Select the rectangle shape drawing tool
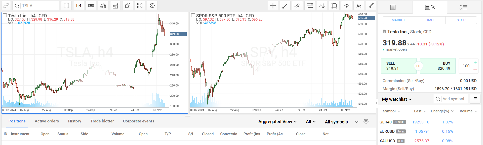The width and height of the screenshot is (483, 145). pos(334,6)
